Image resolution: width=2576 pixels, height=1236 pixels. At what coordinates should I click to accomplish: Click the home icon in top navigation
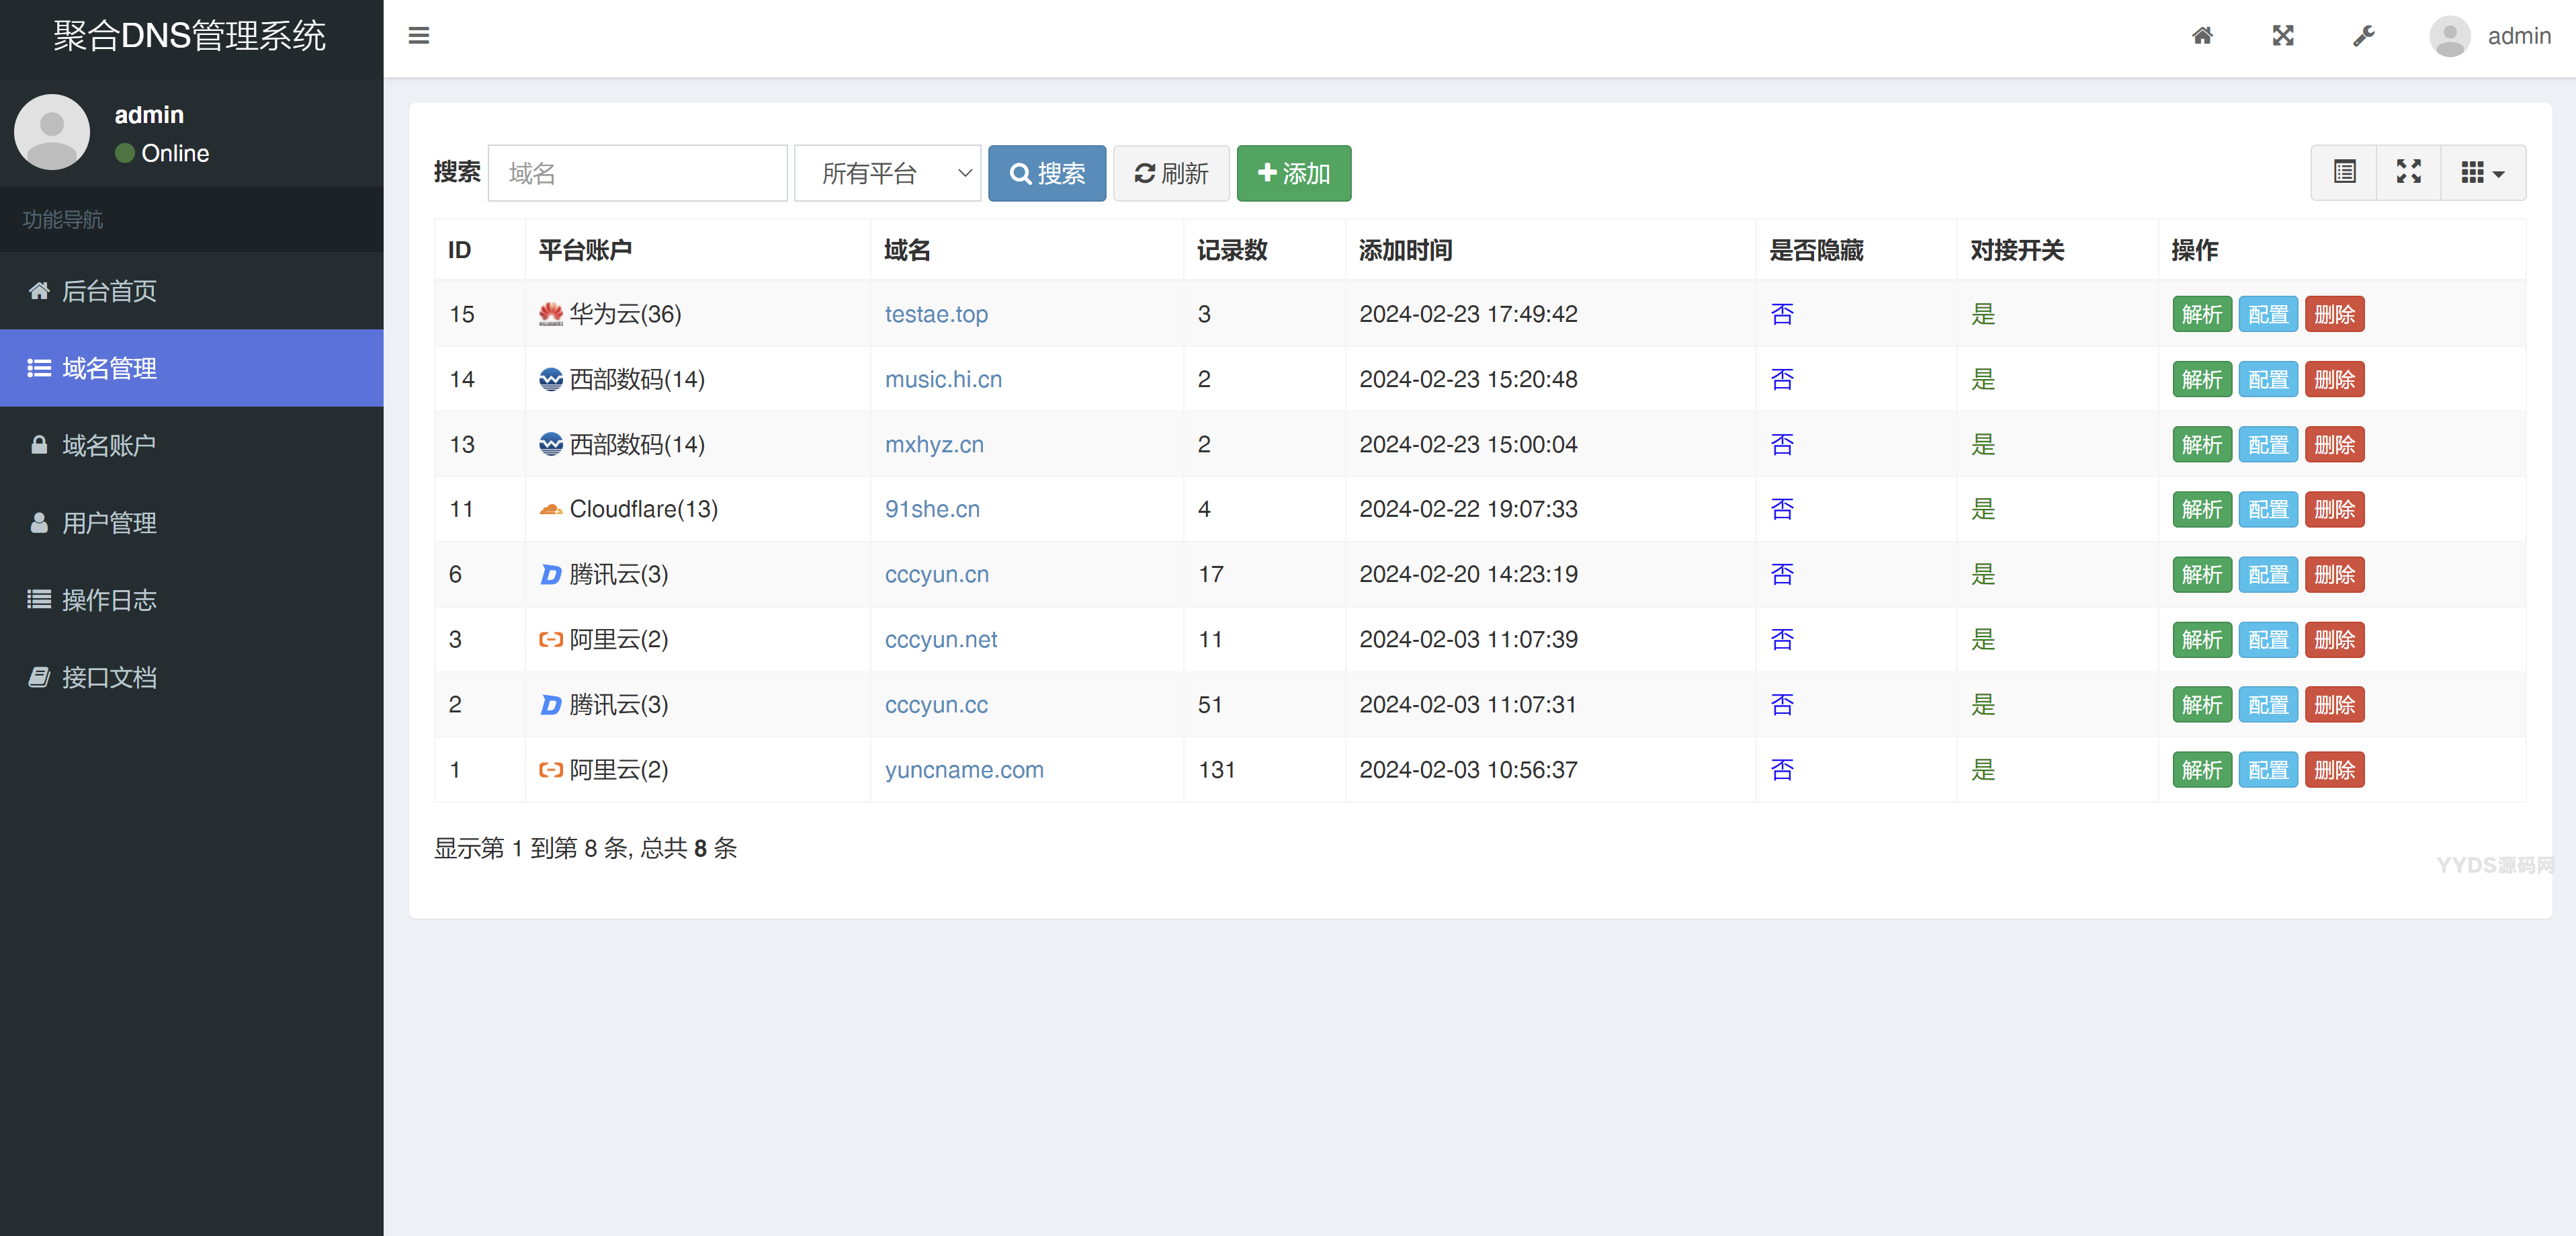point(2203,36)
